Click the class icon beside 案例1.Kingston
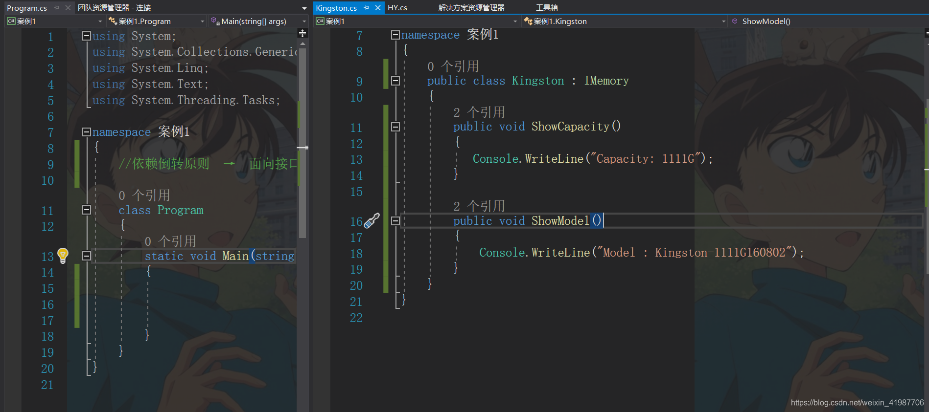Screen dimensions: 929x412 [528, 21]
